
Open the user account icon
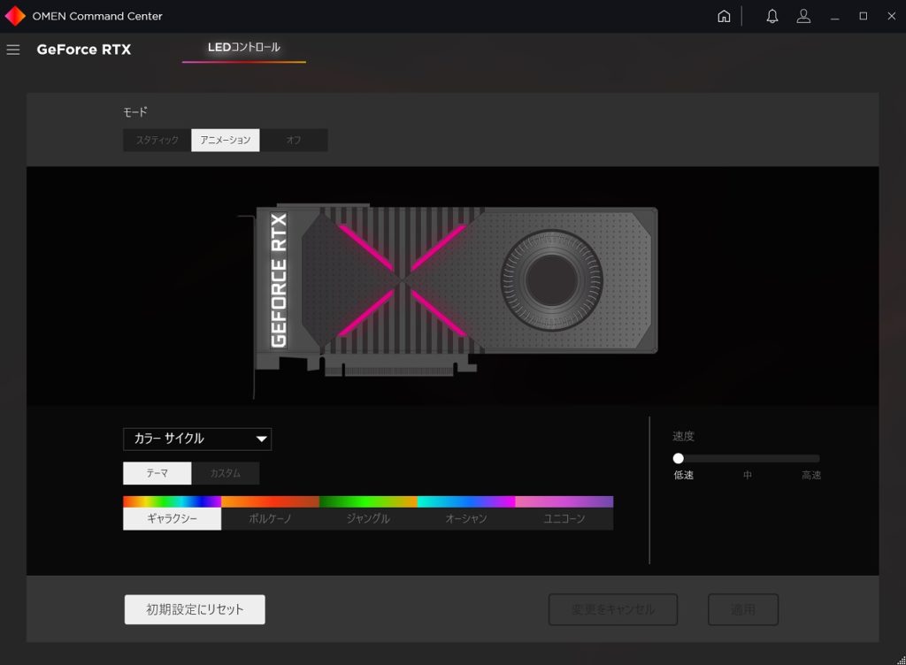(803, 16)
